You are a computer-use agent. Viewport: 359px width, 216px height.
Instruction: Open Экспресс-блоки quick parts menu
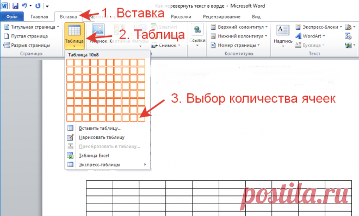pyautogui.click(x=318, y=27)
